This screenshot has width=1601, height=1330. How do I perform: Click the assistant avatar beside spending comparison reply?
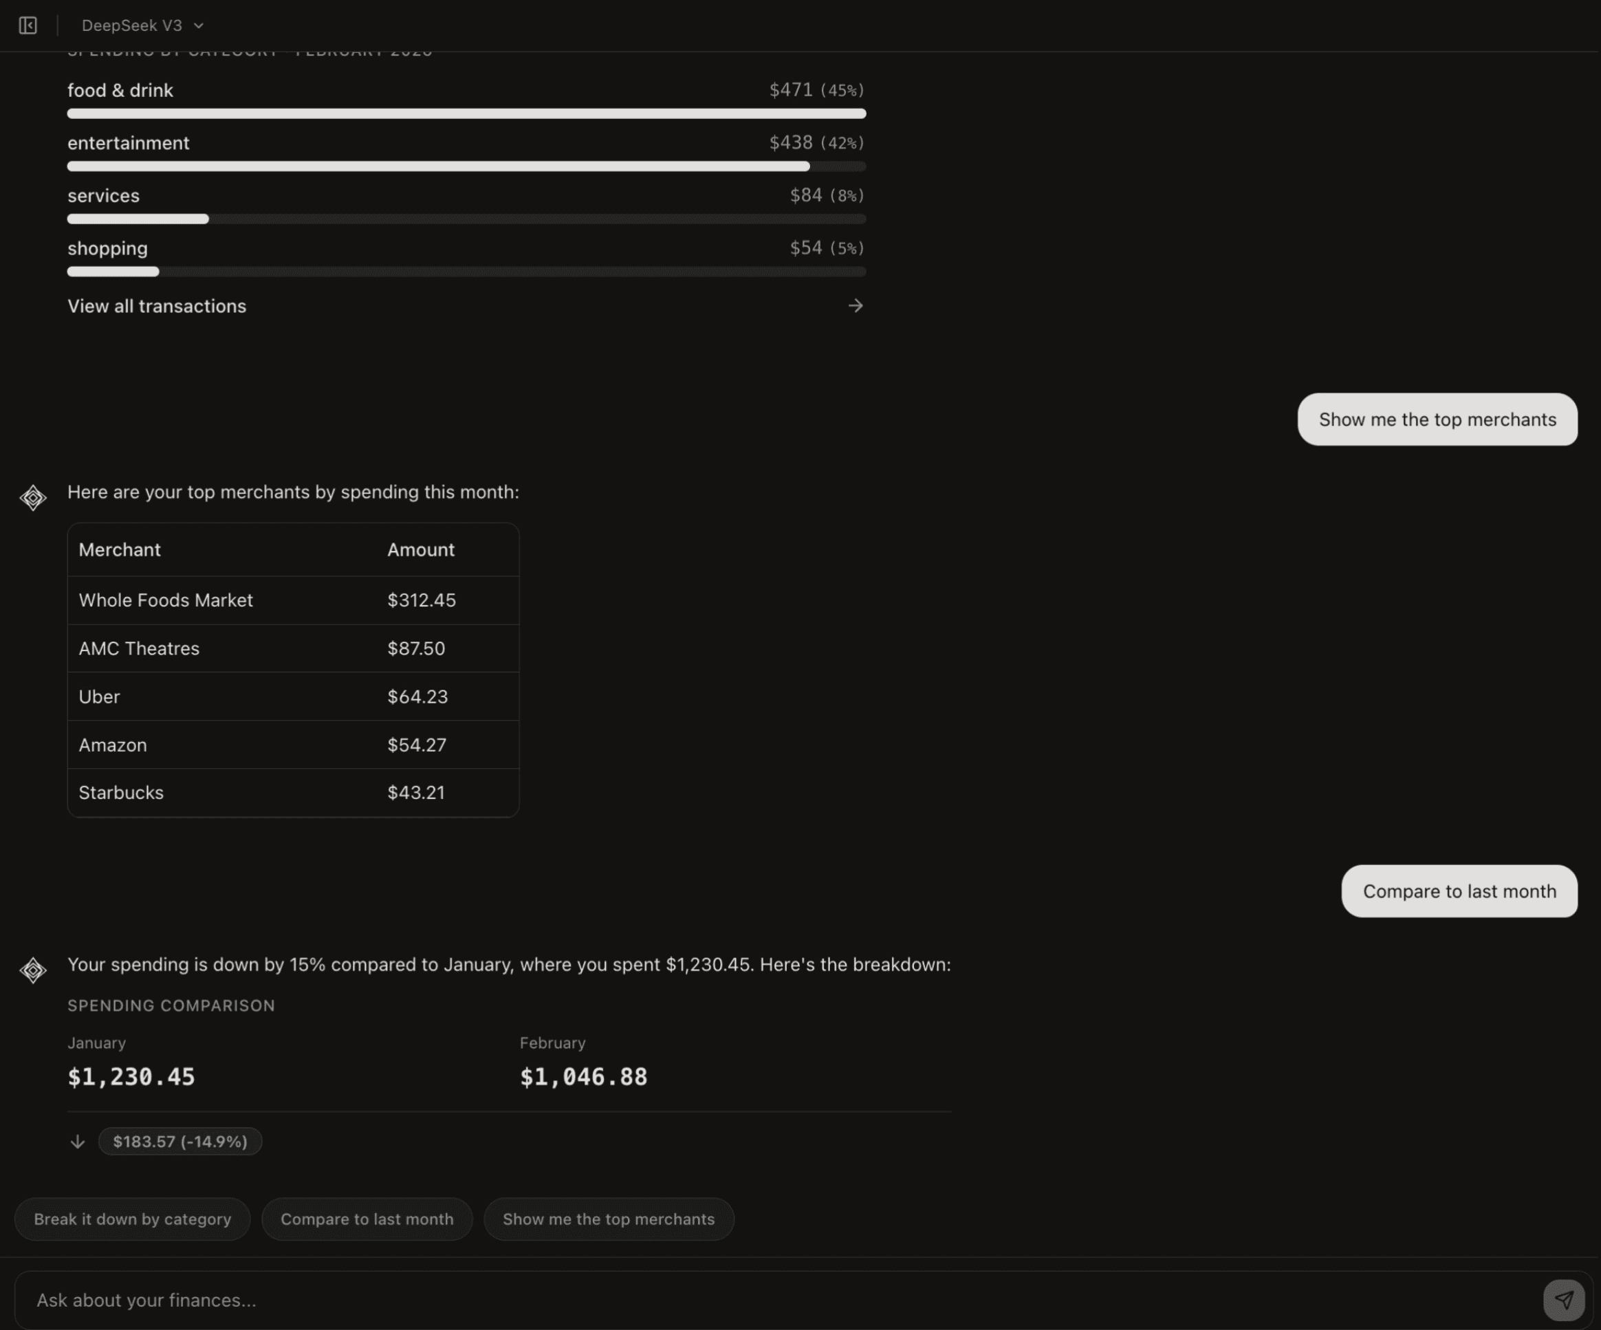point(33,971)
